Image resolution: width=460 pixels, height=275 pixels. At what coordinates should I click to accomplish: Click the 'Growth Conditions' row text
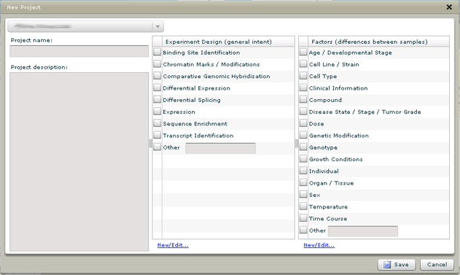click(336, 159)
